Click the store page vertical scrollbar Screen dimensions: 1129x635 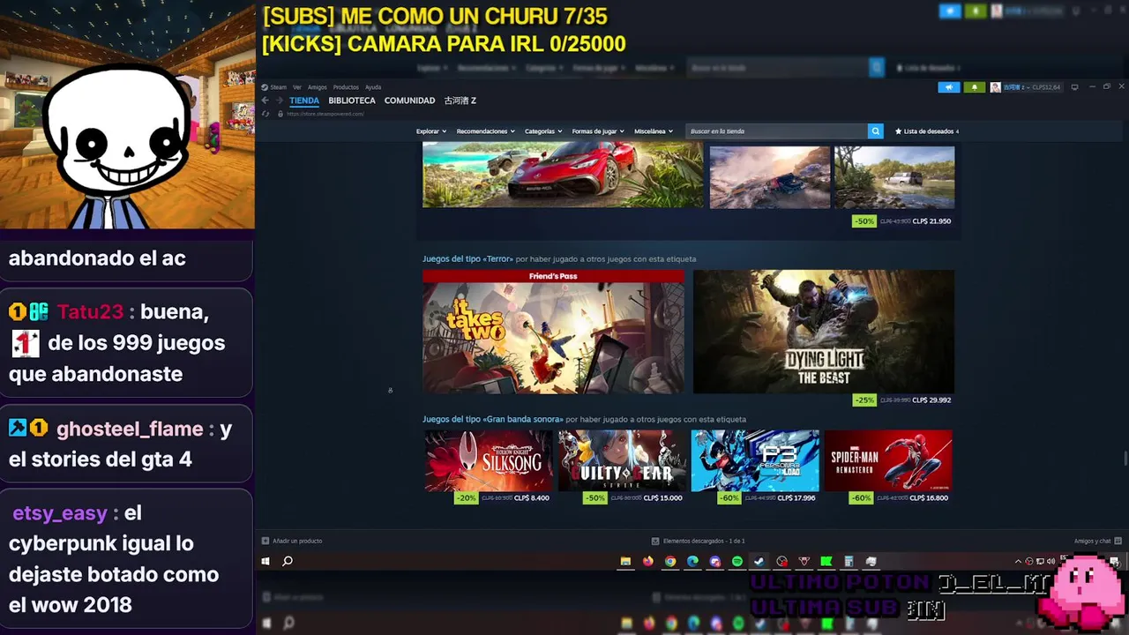(1124, 459)
